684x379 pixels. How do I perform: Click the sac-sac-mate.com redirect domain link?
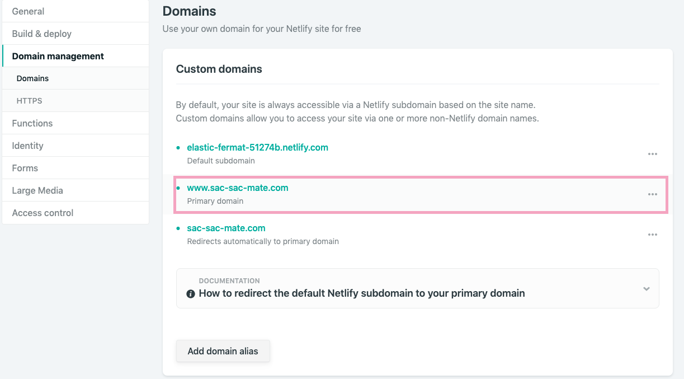pos(226,228)
